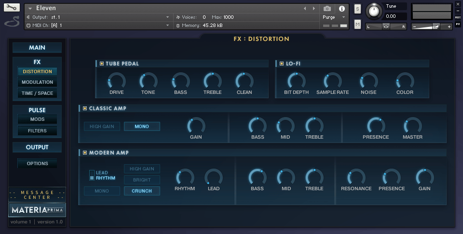This screenshot has width=463, height=234.
Task: Toggle the Classic Amp enable box
Action: 85,108
